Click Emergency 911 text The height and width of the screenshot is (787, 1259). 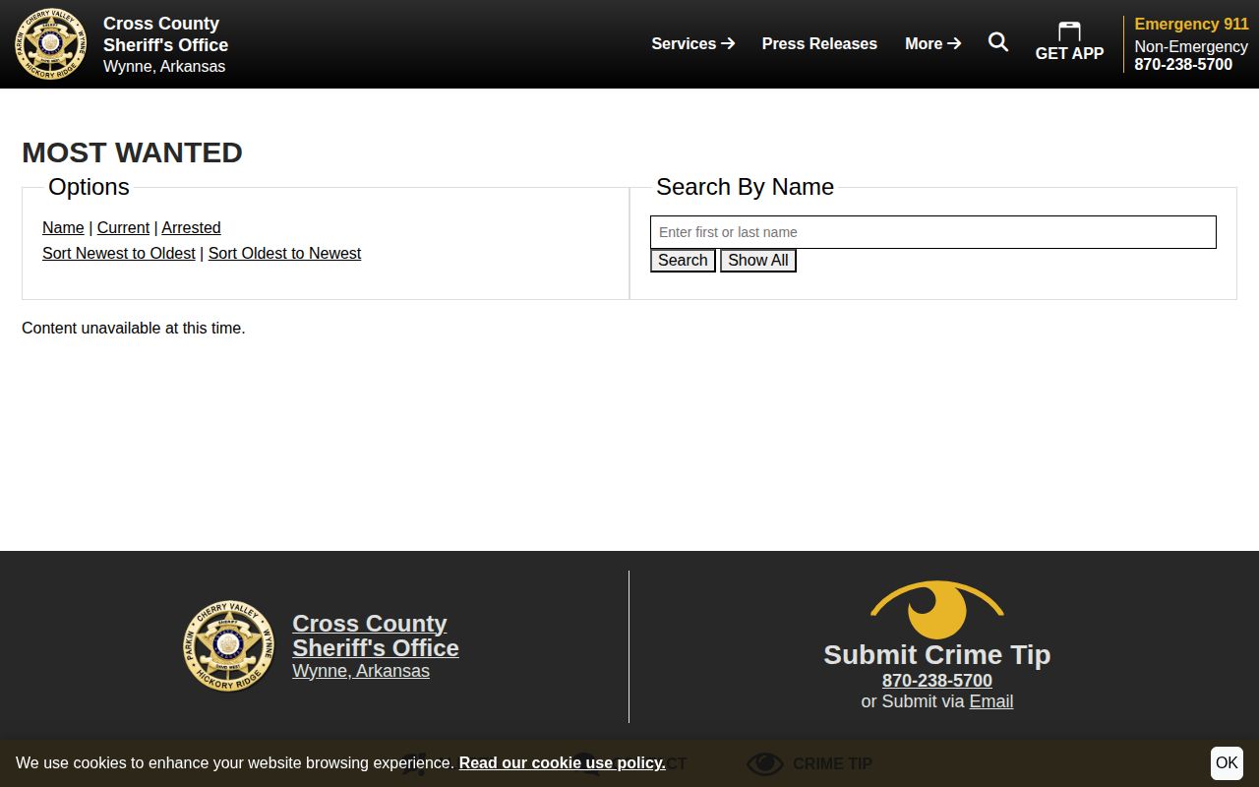[x=1191, y=24]
